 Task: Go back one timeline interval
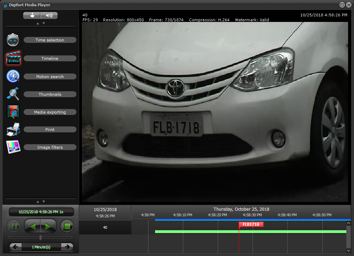pos(16,247)
